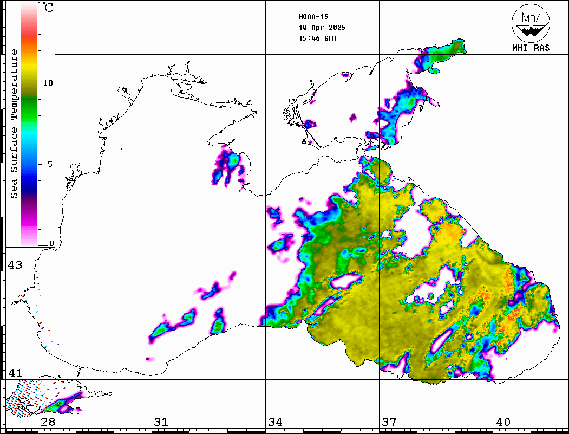Click the 'Sea Surface Temperature' legend title

click(x=14, y=124)
